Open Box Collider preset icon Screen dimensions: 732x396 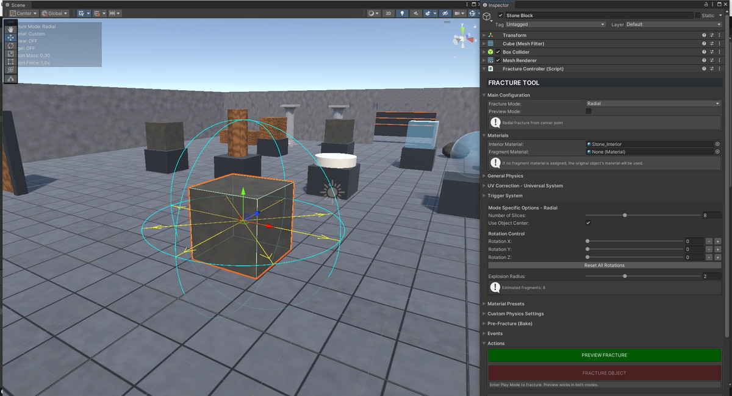712,52
